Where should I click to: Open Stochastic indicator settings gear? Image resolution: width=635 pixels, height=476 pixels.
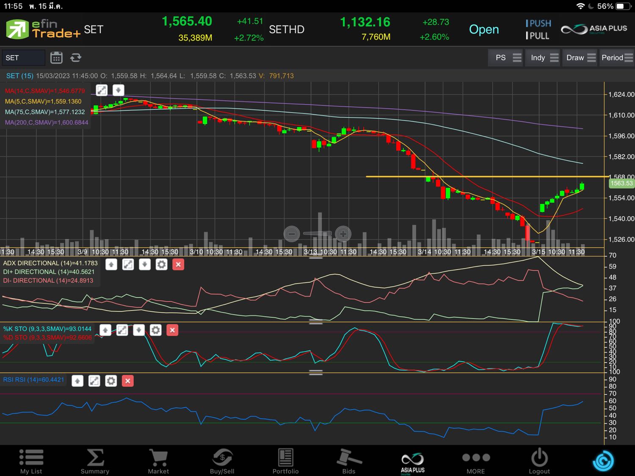pyautogui.click(x=155, y=330)
